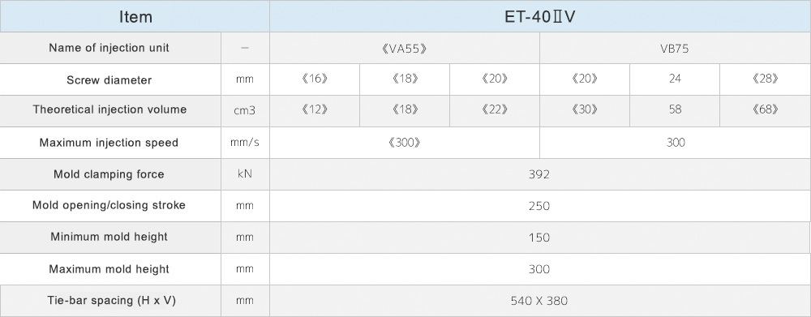Viewport: 811px width, 317px height.
Task: Select the mold clamping force value 392
Action: (x=540, y=174)
